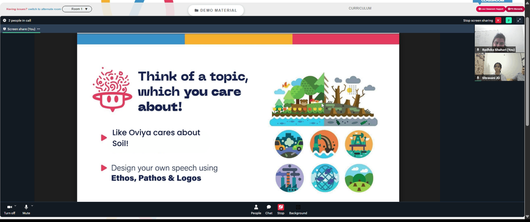Viewport: 530px width, 222px height.
Task: Open microphone options chevron next to Mute
Action: click(32, 206)
